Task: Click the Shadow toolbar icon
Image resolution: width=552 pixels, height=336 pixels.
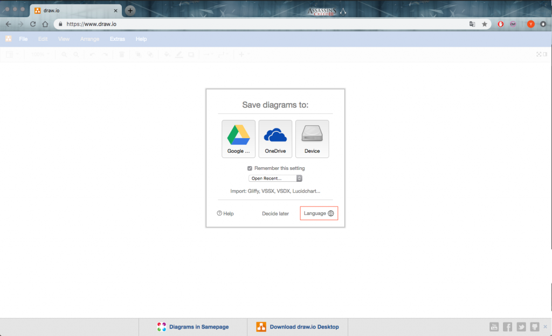Action: (191, 54)
